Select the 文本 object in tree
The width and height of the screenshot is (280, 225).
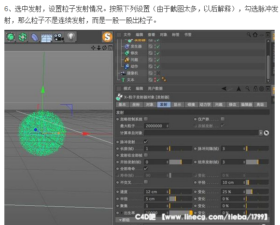tap(130, 80)
